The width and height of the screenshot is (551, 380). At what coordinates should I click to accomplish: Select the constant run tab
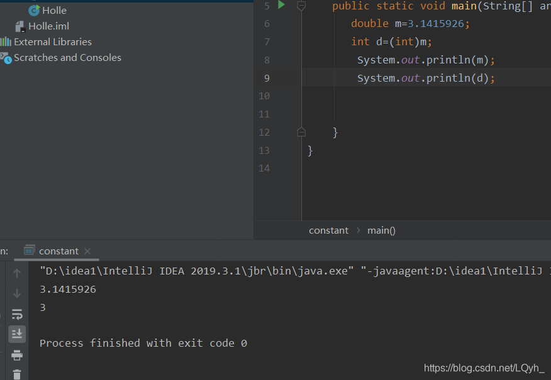(x=58, y=251)
